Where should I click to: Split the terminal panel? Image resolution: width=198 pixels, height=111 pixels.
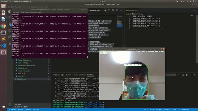tap(183, 75)
